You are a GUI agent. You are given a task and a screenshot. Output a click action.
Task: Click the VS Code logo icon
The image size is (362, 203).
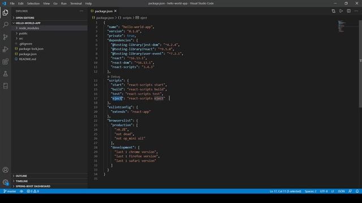pos(4,3)
